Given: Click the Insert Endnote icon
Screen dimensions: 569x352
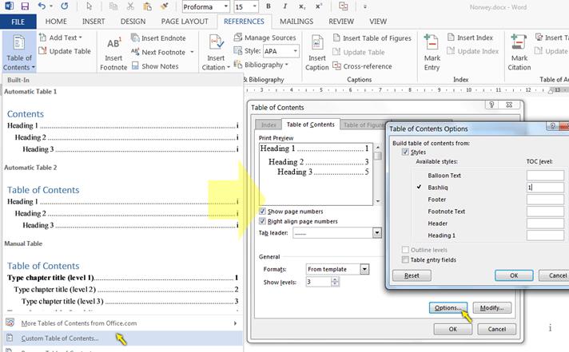Looking at the screenshot, I should pos(135,38).
